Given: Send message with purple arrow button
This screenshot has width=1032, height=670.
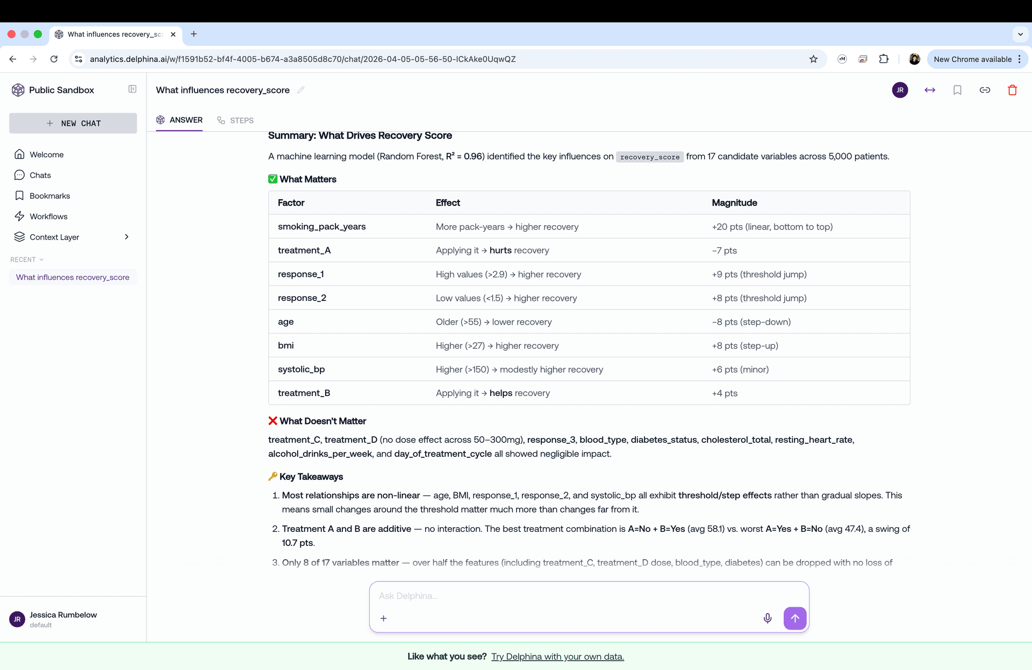Looking at the screenshot, I should point(794,618).
